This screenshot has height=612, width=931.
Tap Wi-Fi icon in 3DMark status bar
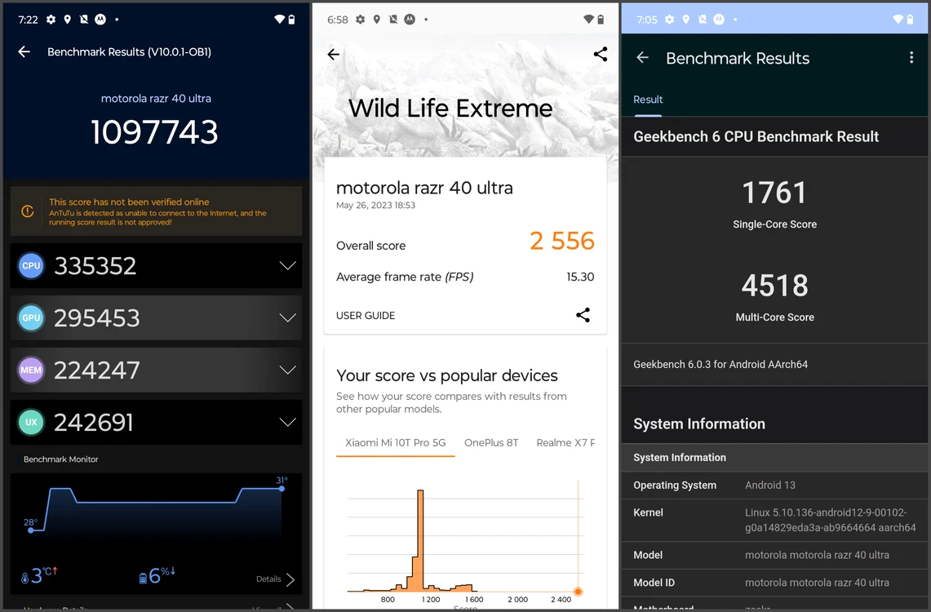tap(588, 20)
